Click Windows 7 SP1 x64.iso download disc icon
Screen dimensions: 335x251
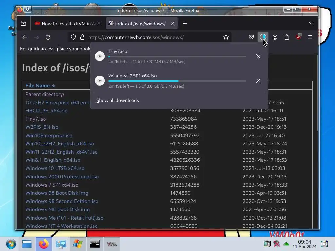(x=99, y=81)
